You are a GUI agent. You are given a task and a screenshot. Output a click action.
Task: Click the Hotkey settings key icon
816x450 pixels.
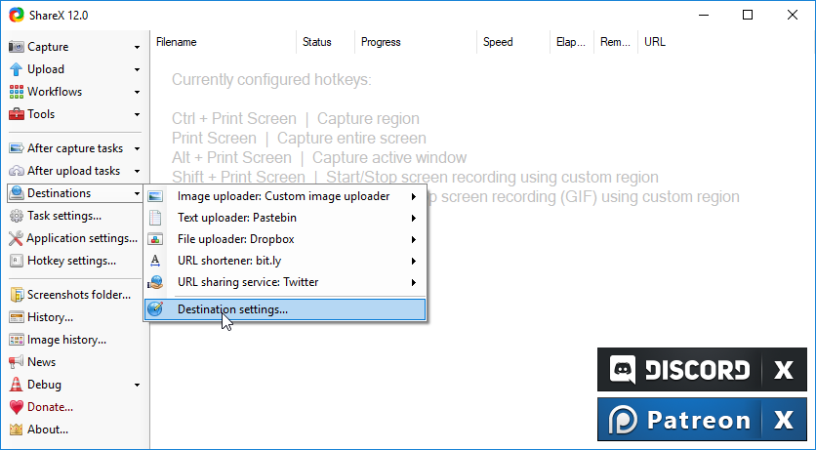point(17,261)
